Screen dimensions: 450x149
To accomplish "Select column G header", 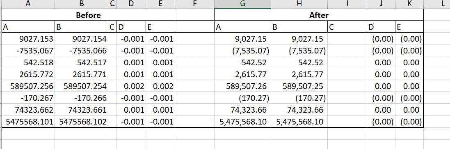I will (x=242, y=4).
